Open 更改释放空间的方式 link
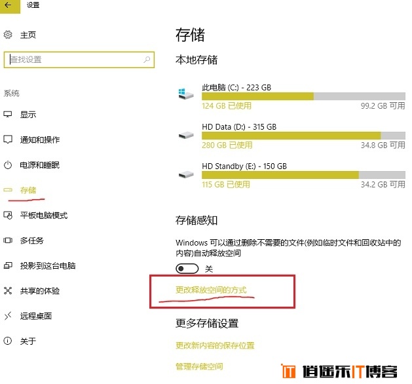The width and height of the screenshot is (412, 384). [212, 290]
